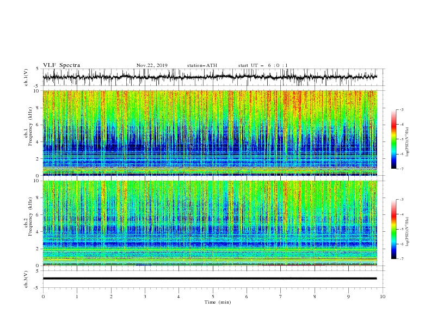Image resolution: width=431 pixels, height=333 pixels.
Task: Click the "ch.1(V)" waveform axis label
Action: coord(26,77)
